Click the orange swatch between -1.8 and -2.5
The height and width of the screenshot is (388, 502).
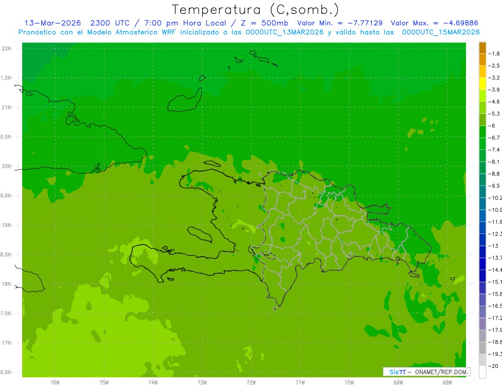pyautogui.click(x=482, y=60)
